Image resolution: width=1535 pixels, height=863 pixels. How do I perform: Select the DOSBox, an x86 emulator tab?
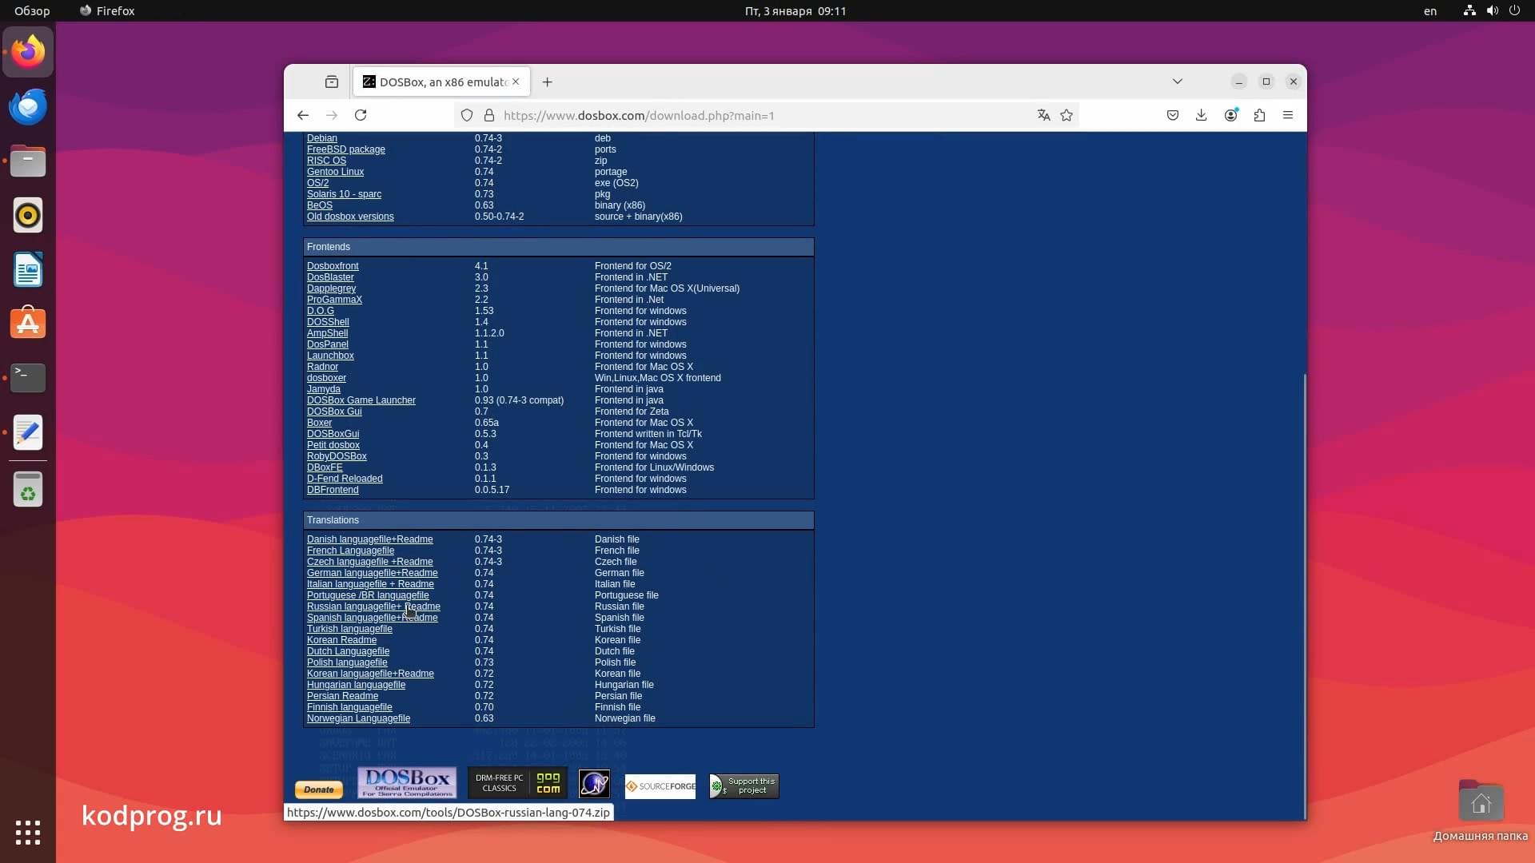point(441,82)
